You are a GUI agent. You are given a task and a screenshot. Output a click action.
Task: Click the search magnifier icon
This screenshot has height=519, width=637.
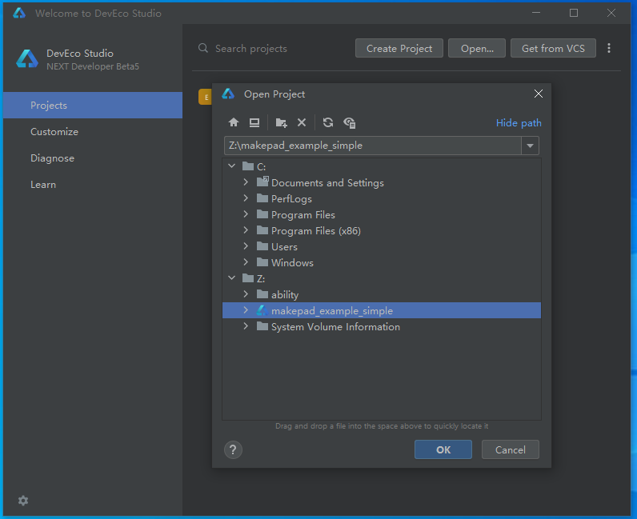tap(202, 48)
